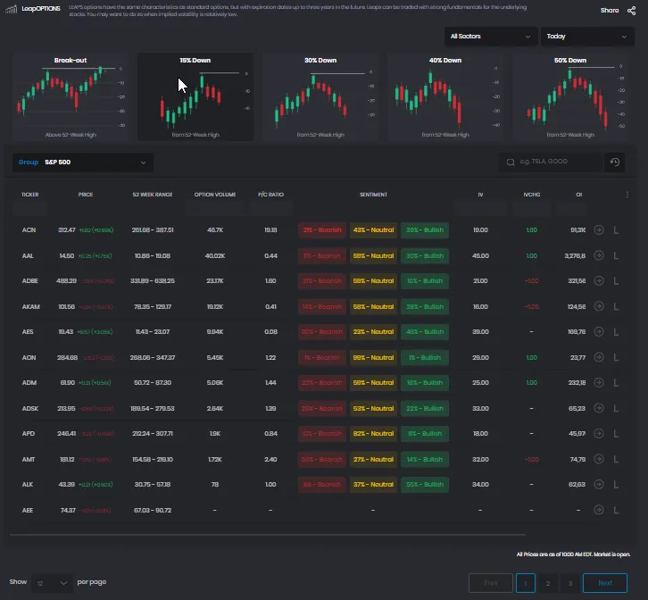Go to the Next page

pos(605,583)
